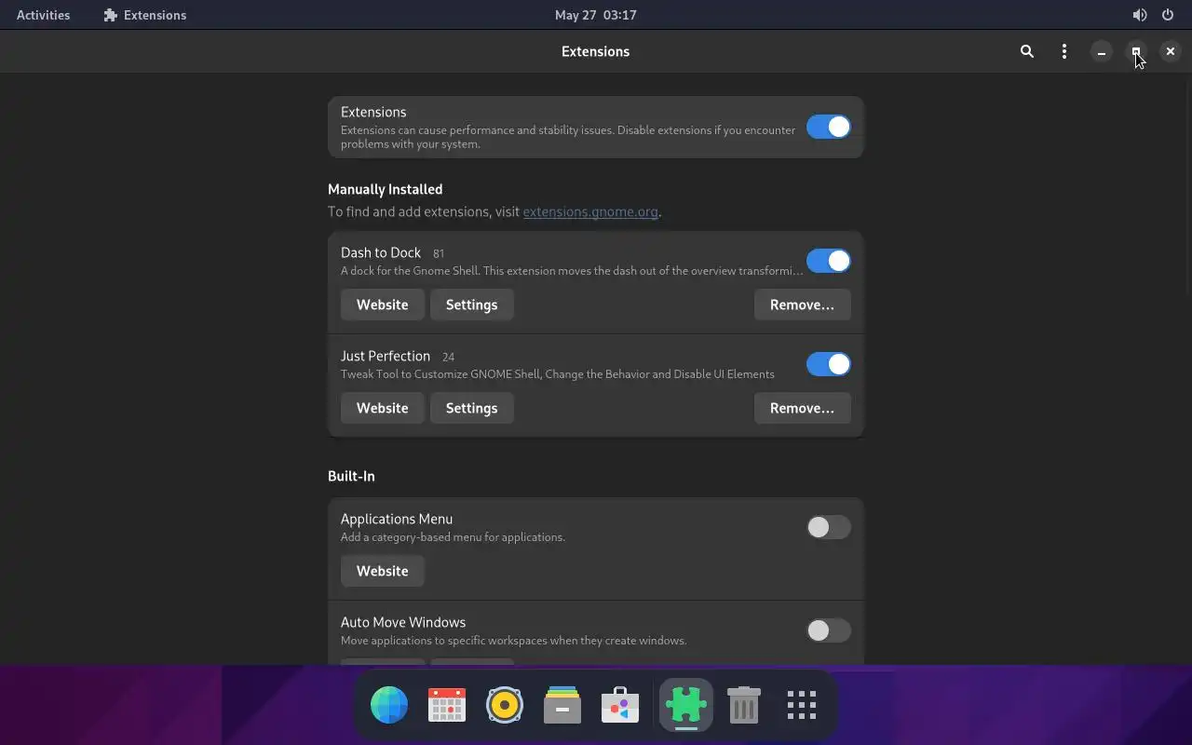1192x745 pixels.
Task: Click the Just Perfection title
Action: [386, 356]
